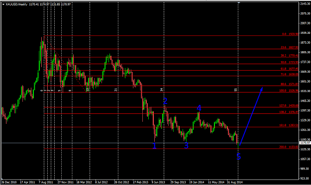This screenshot has height=185, width=311.
Task: Click the 9 Jun 2013 date label
Action: pyautogui.click(x=158, y=182)
